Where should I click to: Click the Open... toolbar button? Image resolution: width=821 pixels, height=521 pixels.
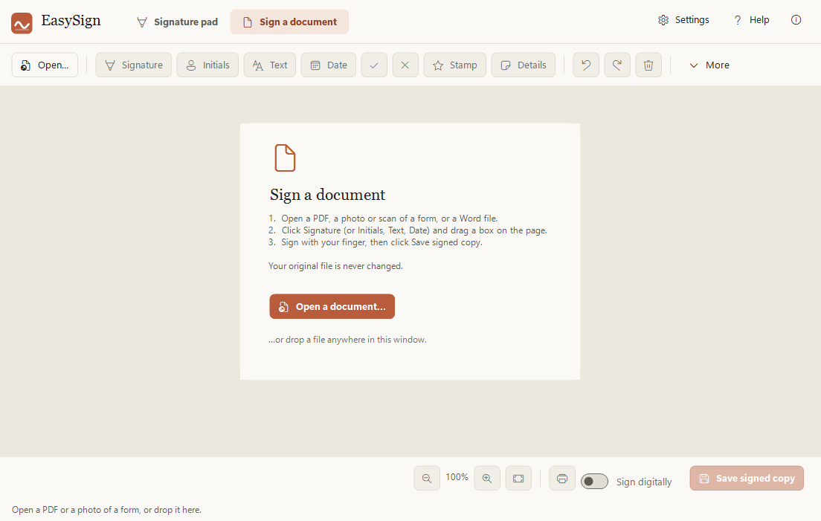tap(45, 65)
